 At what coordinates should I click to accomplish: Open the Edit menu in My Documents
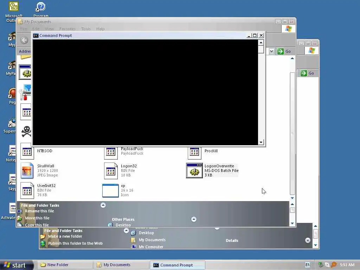[x=36, y=29]
